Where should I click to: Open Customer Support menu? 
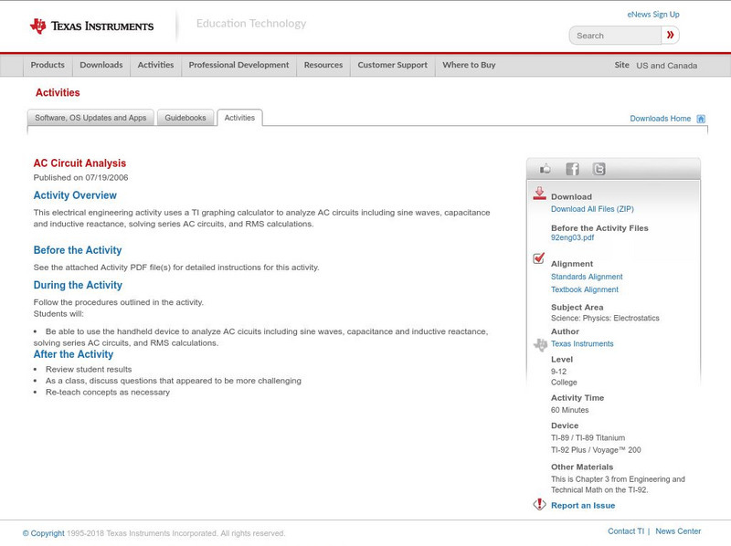(393, 65)
